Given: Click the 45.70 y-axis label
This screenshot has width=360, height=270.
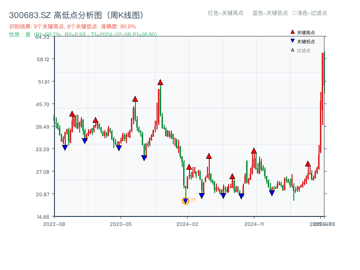Looking at the screenshot, I should tap(43, 104).
